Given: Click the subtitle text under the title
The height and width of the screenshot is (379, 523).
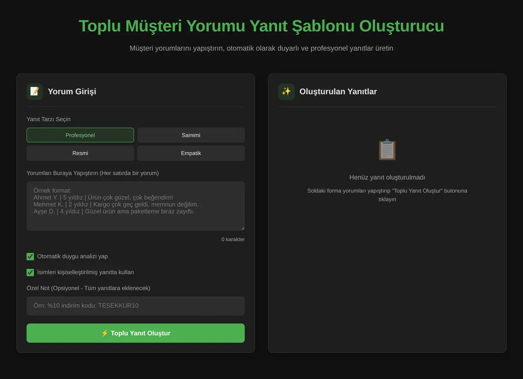Looking at the screenshot, I should pos(261,48).
